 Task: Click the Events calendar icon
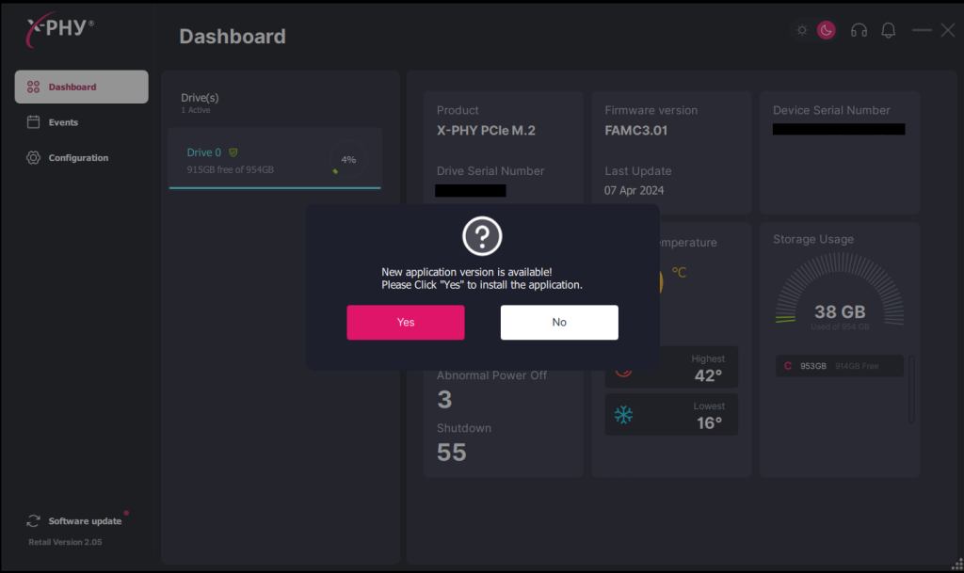coord(33,122)
